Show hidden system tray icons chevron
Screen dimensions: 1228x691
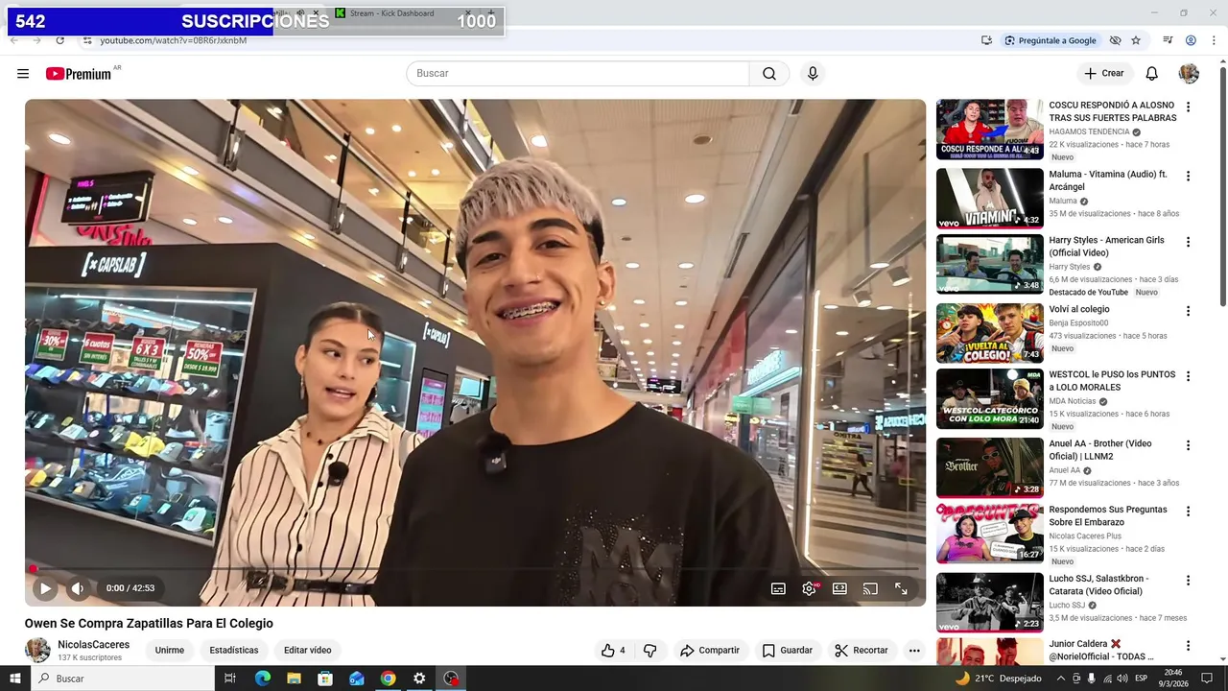pos(1059,679)
